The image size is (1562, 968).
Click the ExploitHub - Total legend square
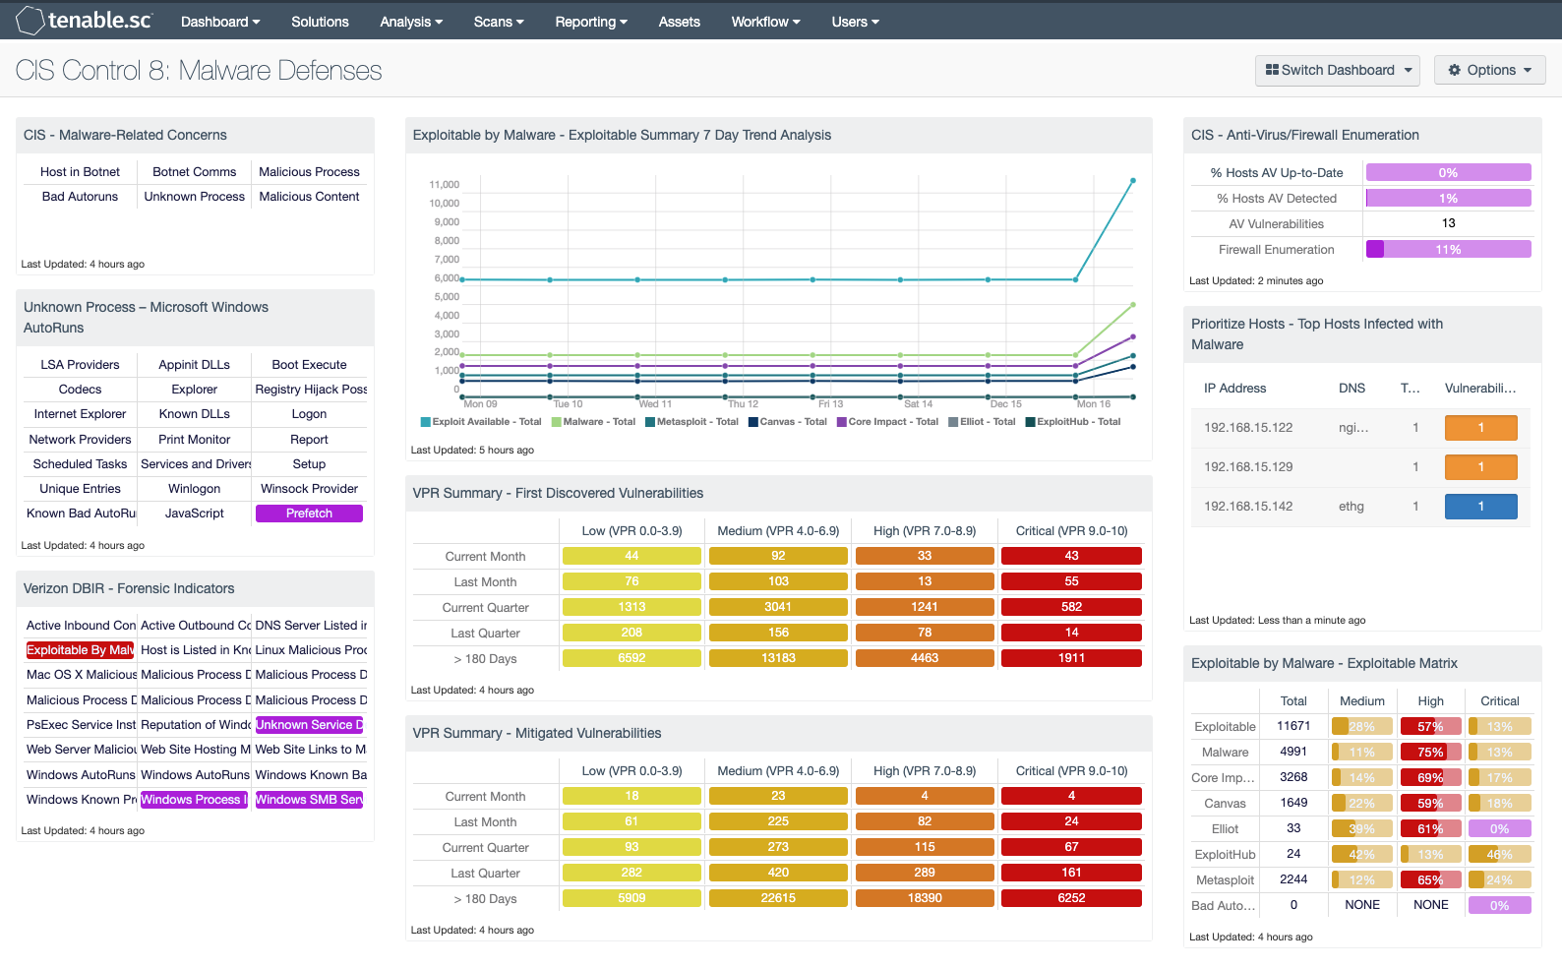coord(1030,422)
